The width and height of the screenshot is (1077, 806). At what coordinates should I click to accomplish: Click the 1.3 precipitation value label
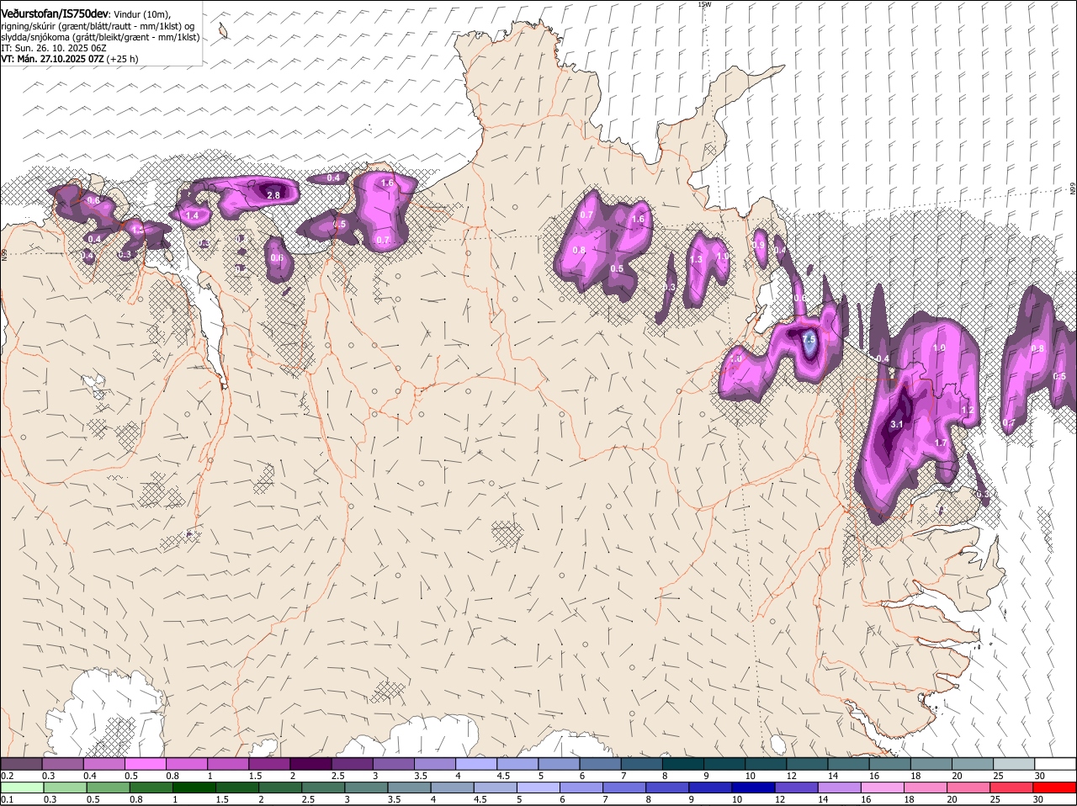[696, 260]
